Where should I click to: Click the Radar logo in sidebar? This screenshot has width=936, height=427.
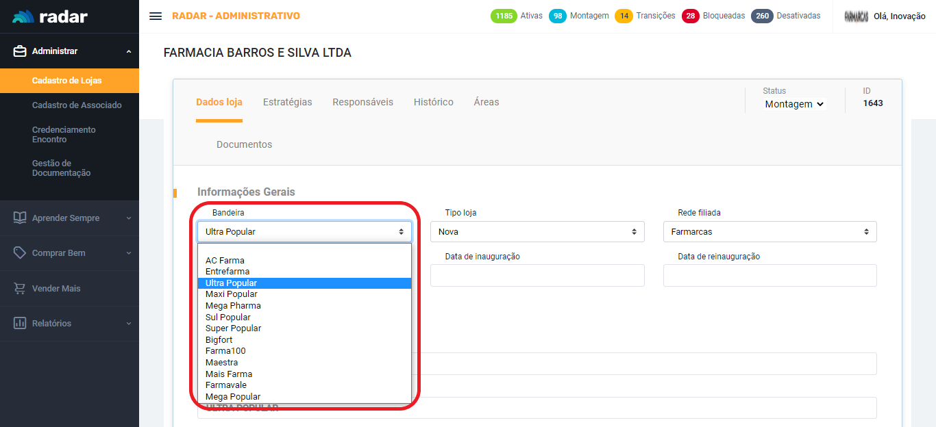50,16
